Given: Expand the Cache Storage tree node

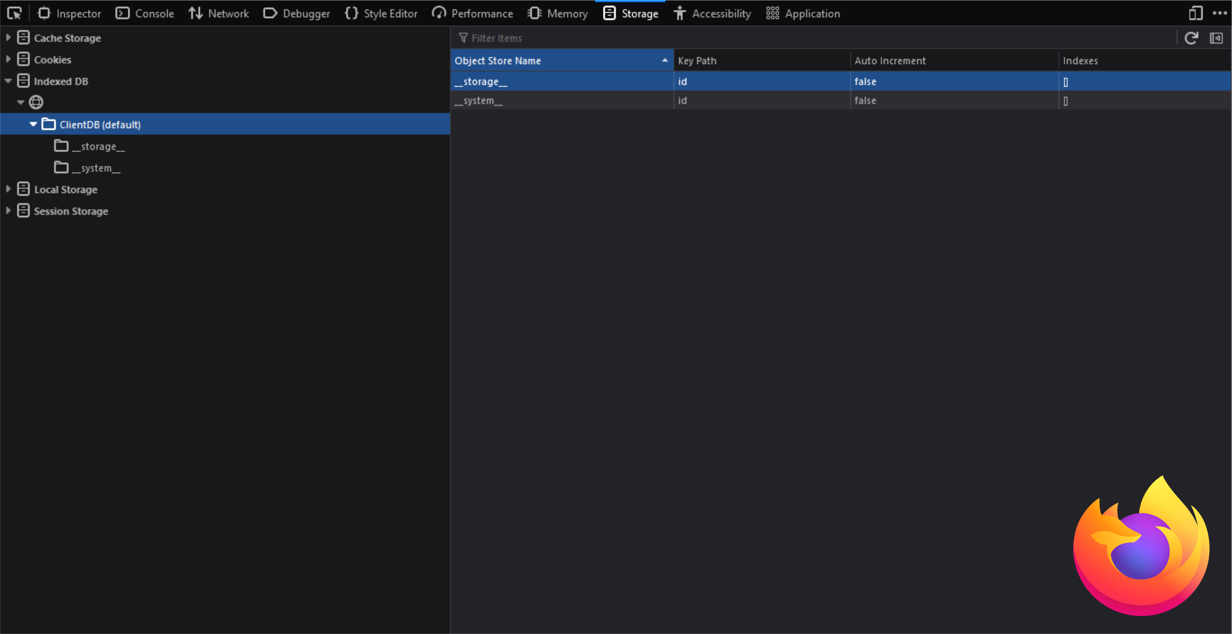Looking at the screenshot, I should click(8, 37).
